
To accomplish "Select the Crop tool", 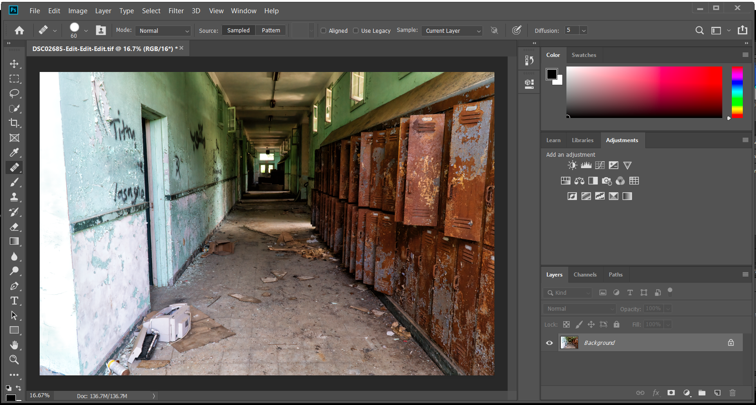I will 14,123.
